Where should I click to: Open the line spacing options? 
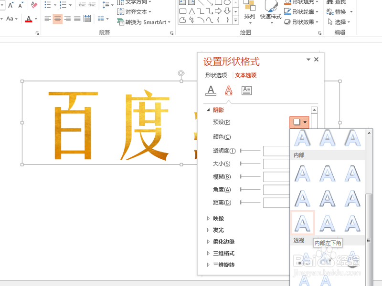[108, 5]
